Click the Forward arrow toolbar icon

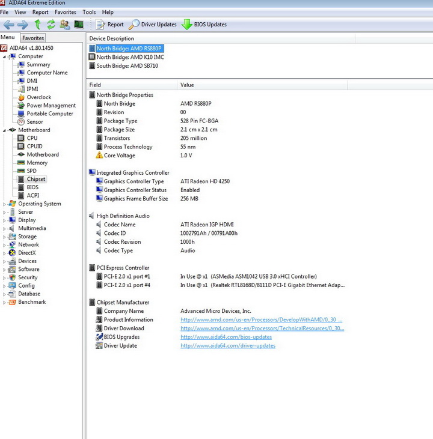(23, 25)
